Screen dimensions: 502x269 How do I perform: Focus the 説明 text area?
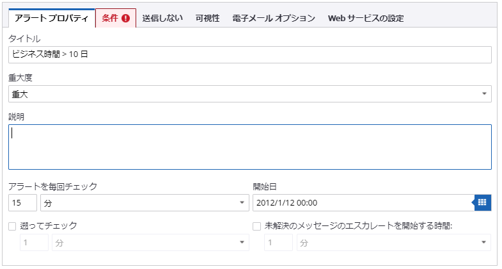coord(250,147)
